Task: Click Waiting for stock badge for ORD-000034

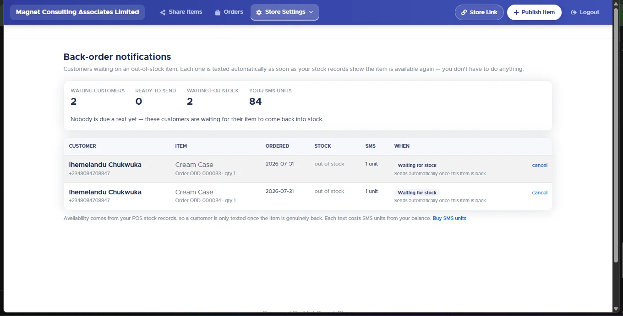Action: 417,193
